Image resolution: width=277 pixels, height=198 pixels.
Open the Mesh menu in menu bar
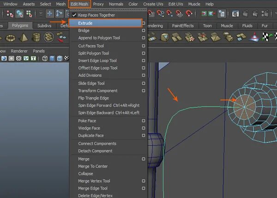point(60,4)
